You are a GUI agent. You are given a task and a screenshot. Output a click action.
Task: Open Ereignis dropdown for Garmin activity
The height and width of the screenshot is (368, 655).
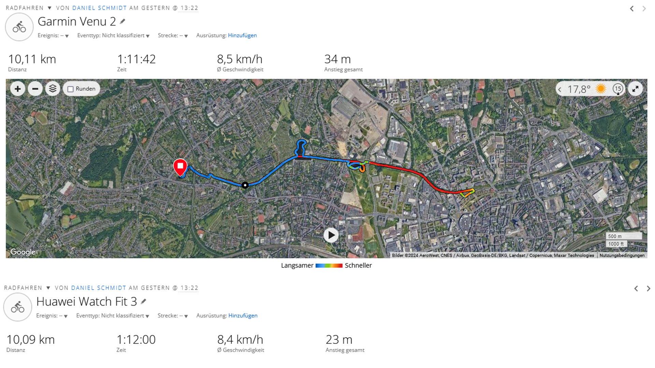(67, 36)
